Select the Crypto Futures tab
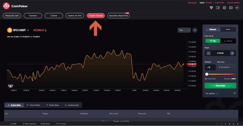 pyautogui.click(x=96, y=16)
